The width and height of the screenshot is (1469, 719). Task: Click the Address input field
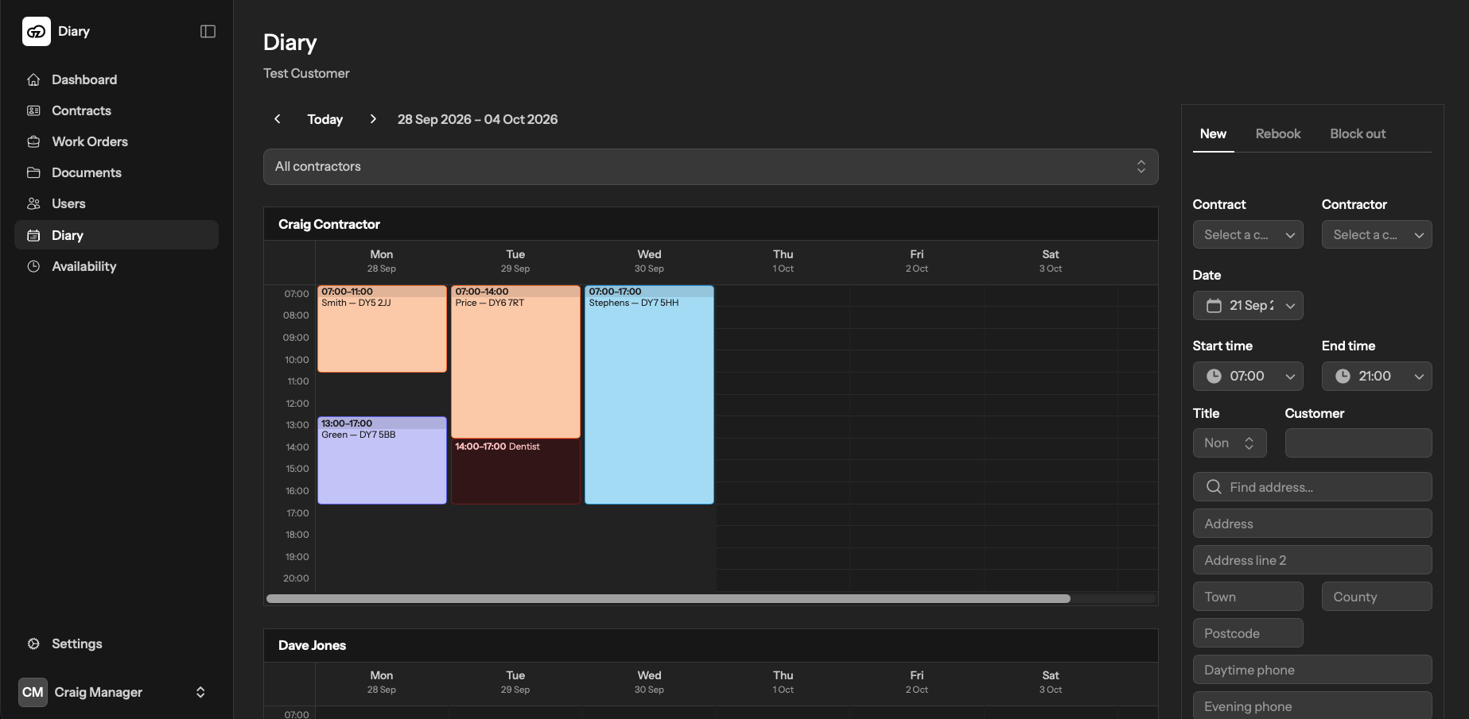click(1312, 524)
